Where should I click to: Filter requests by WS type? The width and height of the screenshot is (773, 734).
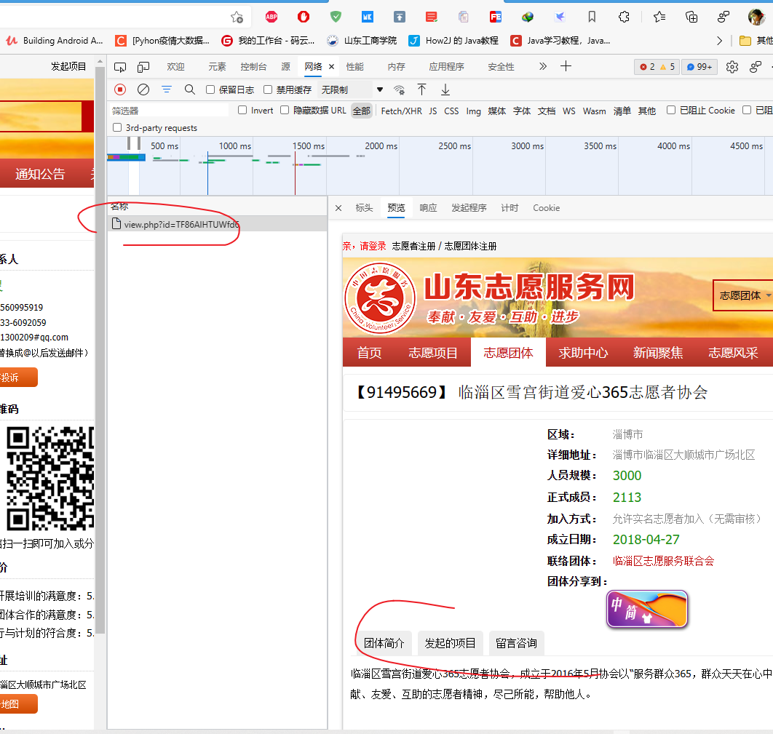tap(569, 111)
